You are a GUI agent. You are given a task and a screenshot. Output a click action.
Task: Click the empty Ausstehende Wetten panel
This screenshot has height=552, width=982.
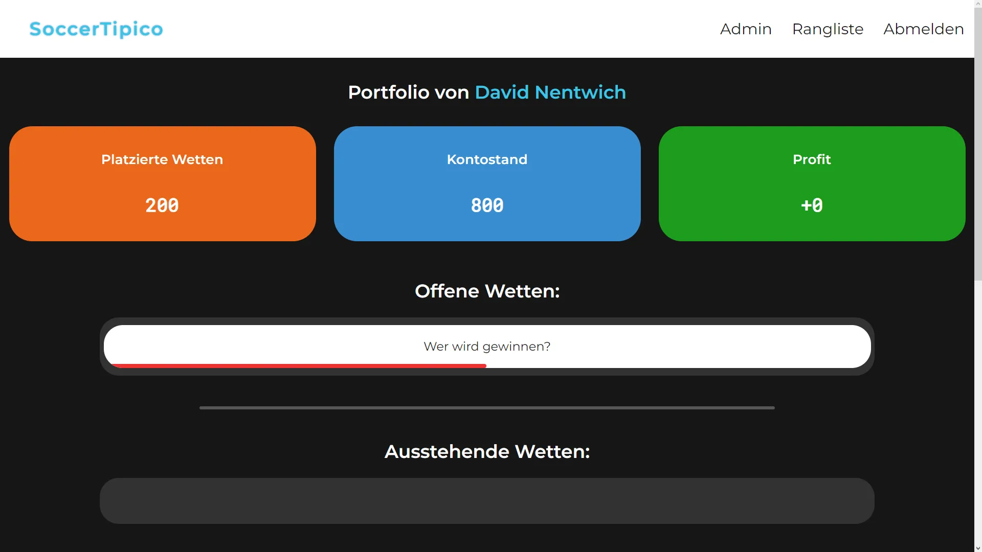487,500
